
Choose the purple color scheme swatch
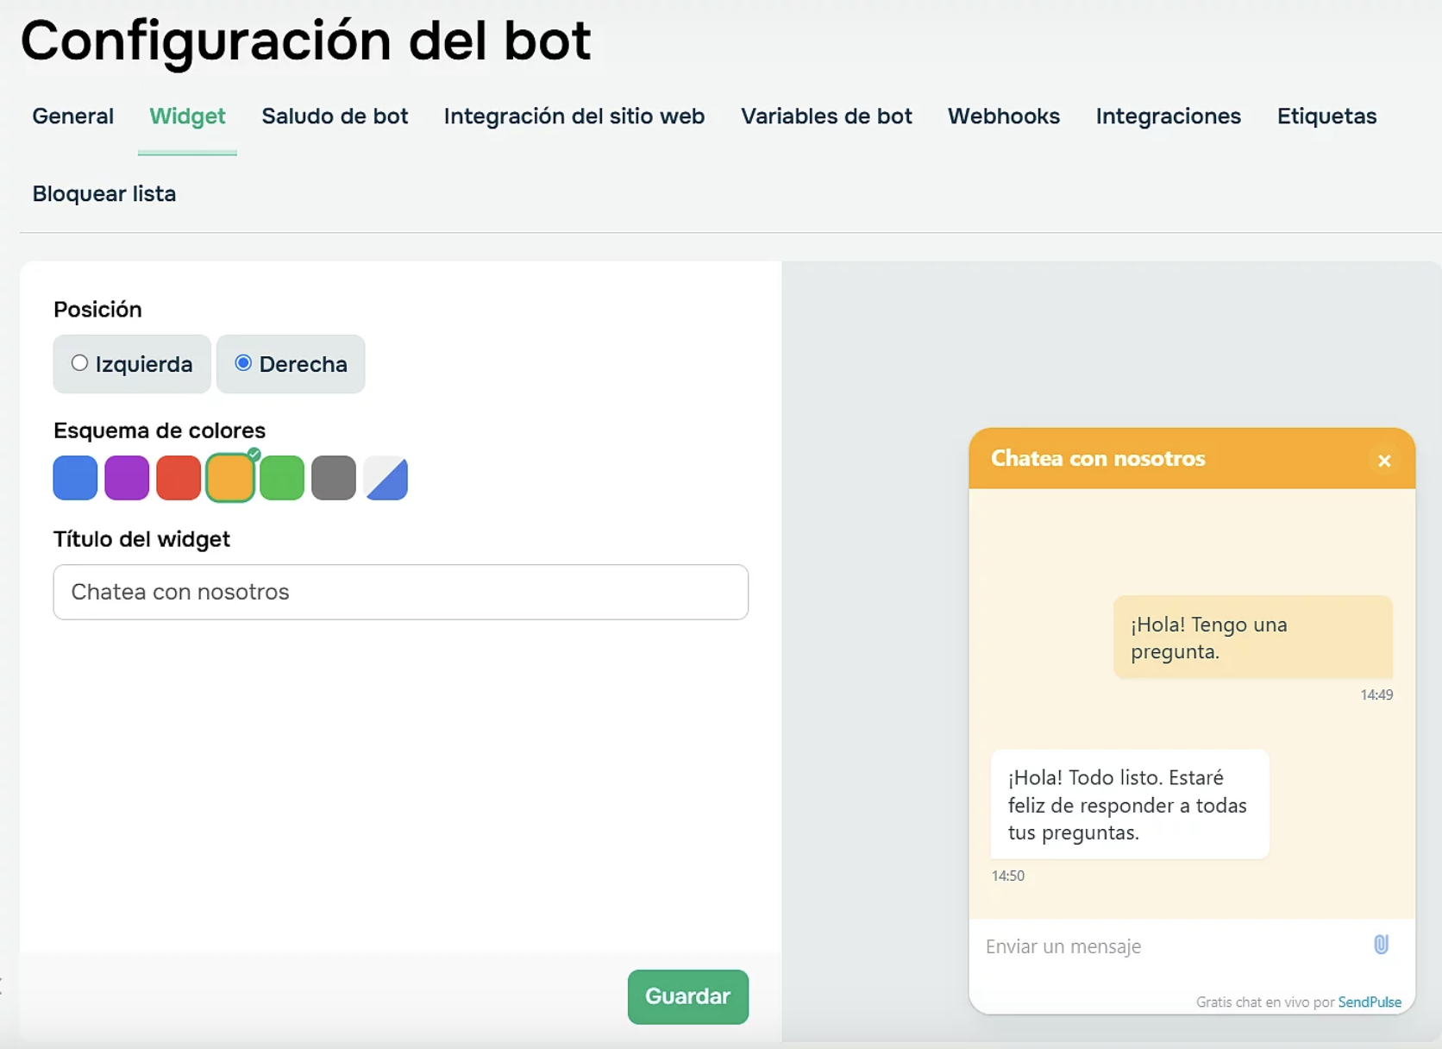tap(127, 478)
